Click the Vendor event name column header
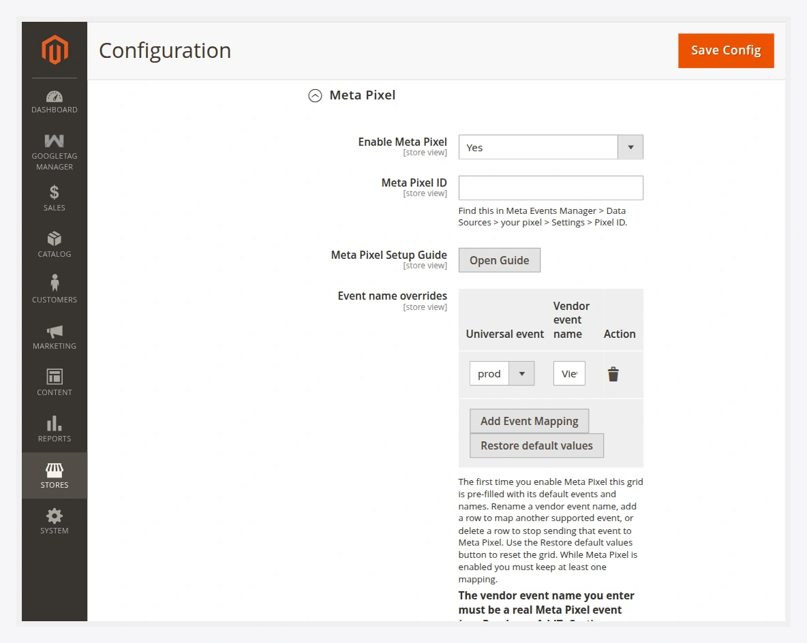This screenshot has height=643, width=807. [571, 320]
